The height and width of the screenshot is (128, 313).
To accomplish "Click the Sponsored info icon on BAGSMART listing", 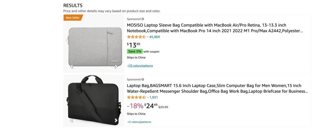I will [x=143, y=79].
